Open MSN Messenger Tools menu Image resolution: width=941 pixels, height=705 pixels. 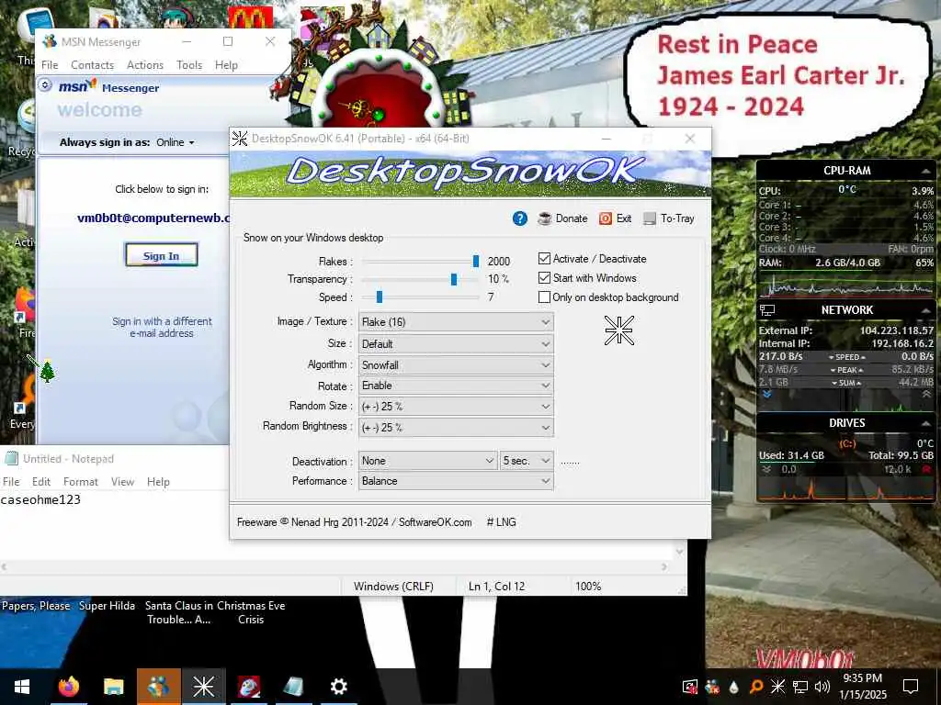189,65
